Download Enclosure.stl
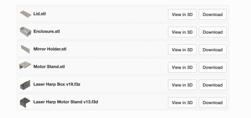This screenshot has width=251, height=118. point(213,32)
